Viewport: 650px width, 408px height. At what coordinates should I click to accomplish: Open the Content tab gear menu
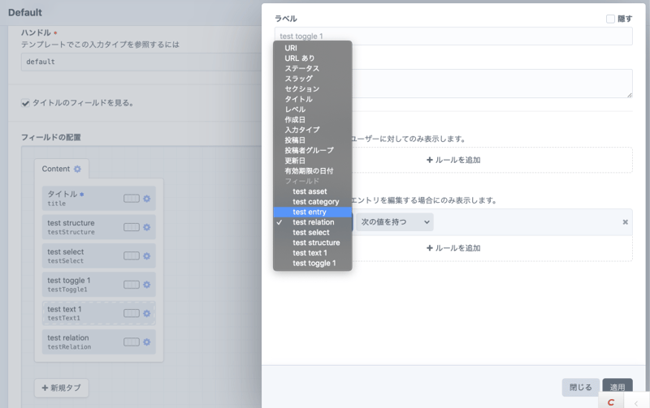(x=77, y=169)
